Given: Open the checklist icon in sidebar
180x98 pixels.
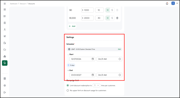Looking at the screenshot, I should click(5, 16).
